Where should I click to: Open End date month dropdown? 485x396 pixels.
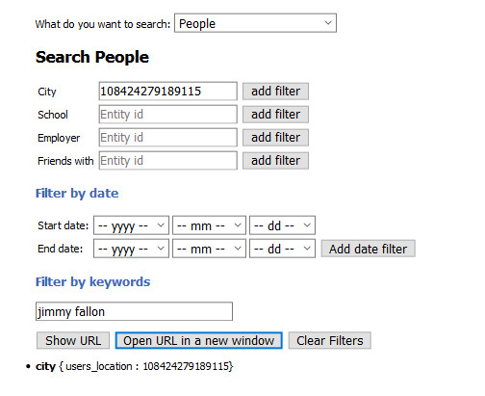(x=209, y=249)
